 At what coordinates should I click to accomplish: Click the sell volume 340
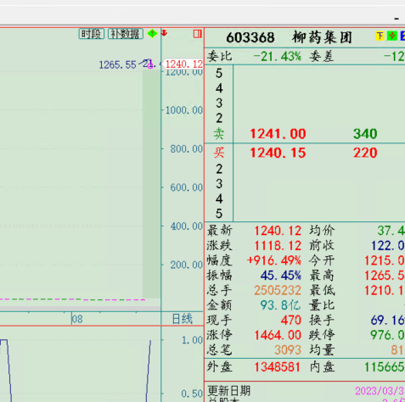[365, 134]
